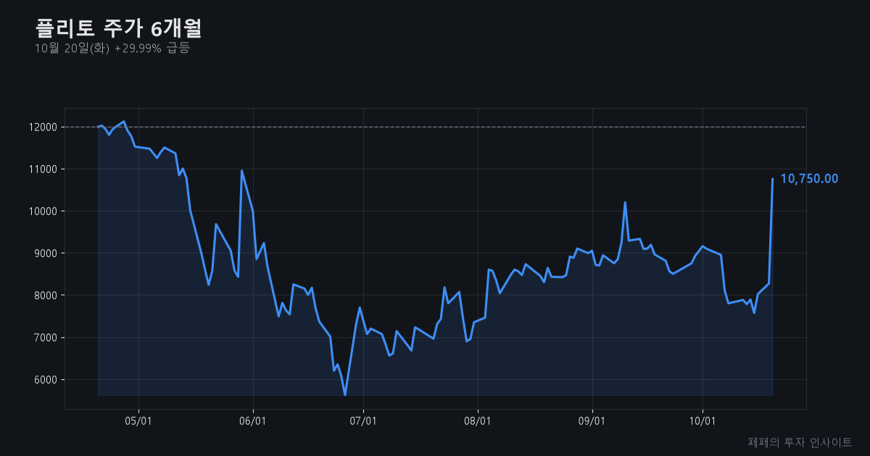Choose the 7000 y-axis label
Screen dimensions: 870x456
(x=45, y=338)
